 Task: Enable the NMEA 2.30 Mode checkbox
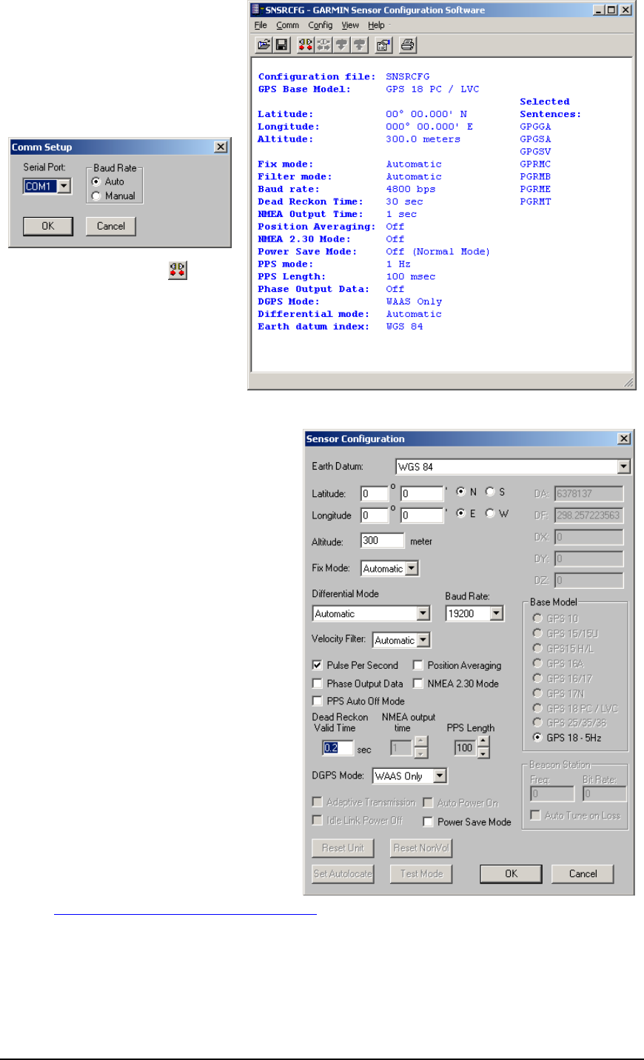click(418, 684)
